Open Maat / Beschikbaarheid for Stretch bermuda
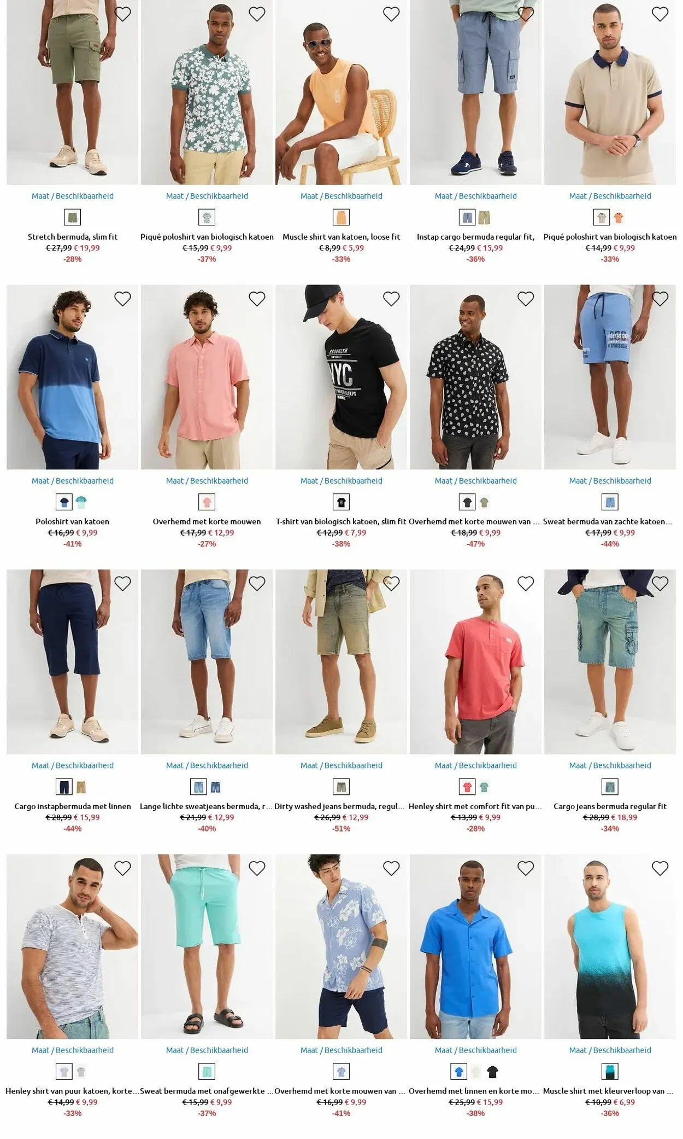Viewport: 683px width, 1139px height. click(x=73, y=196)
